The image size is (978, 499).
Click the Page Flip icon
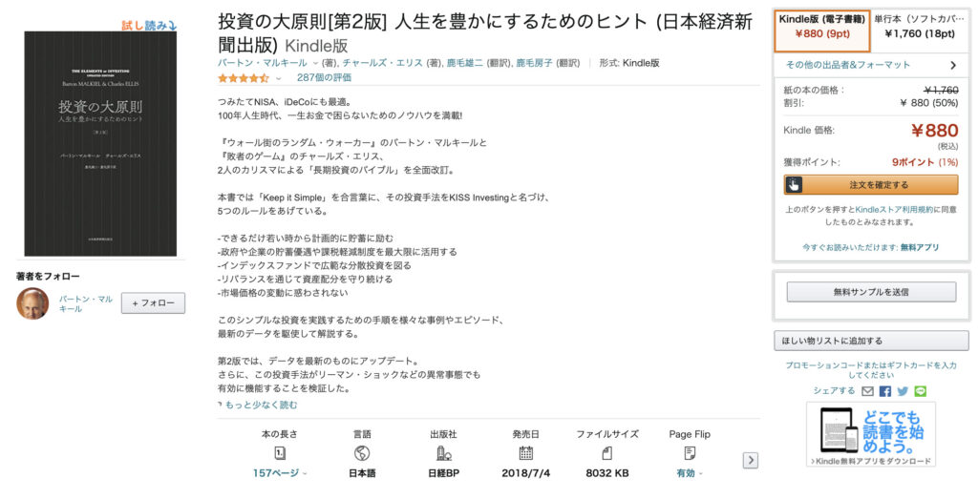690,453
